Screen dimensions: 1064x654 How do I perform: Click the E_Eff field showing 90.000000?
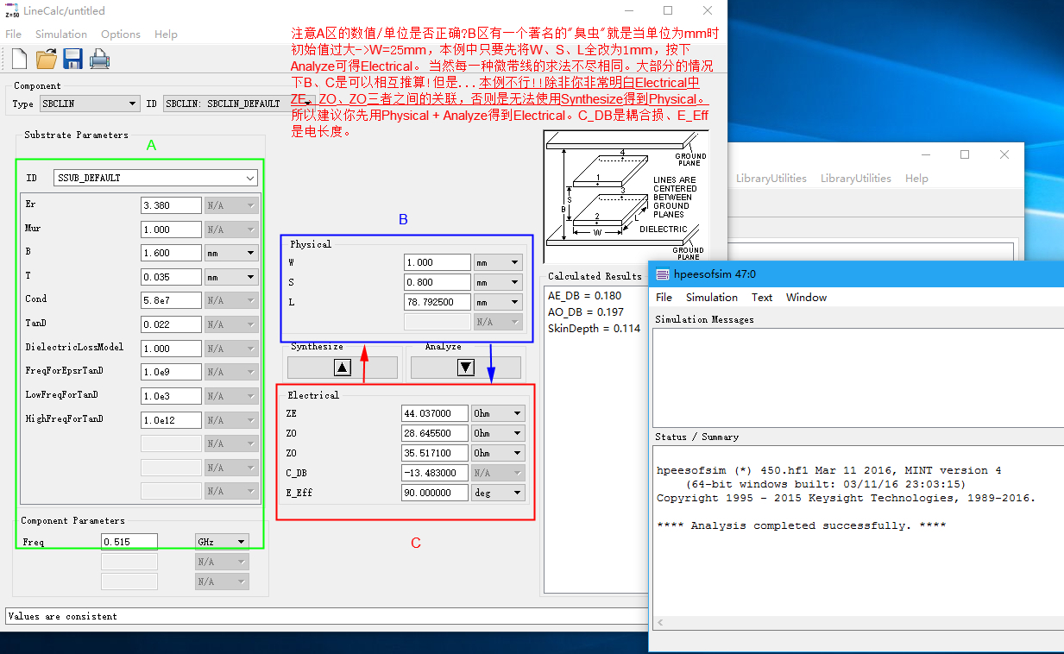pos(435,493)
